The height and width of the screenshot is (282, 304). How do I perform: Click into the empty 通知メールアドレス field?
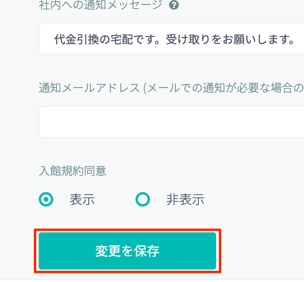point(173,122)
